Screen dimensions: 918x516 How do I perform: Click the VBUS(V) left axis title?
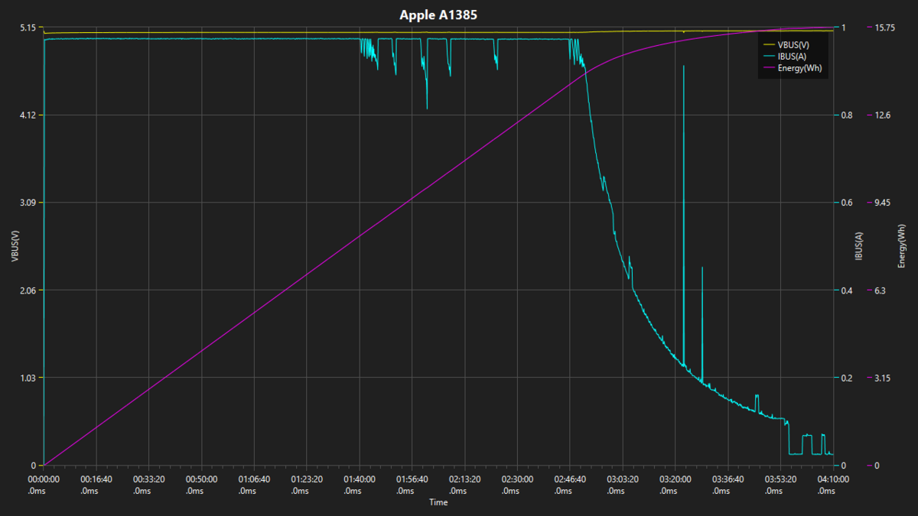click(x=15, y=246)
